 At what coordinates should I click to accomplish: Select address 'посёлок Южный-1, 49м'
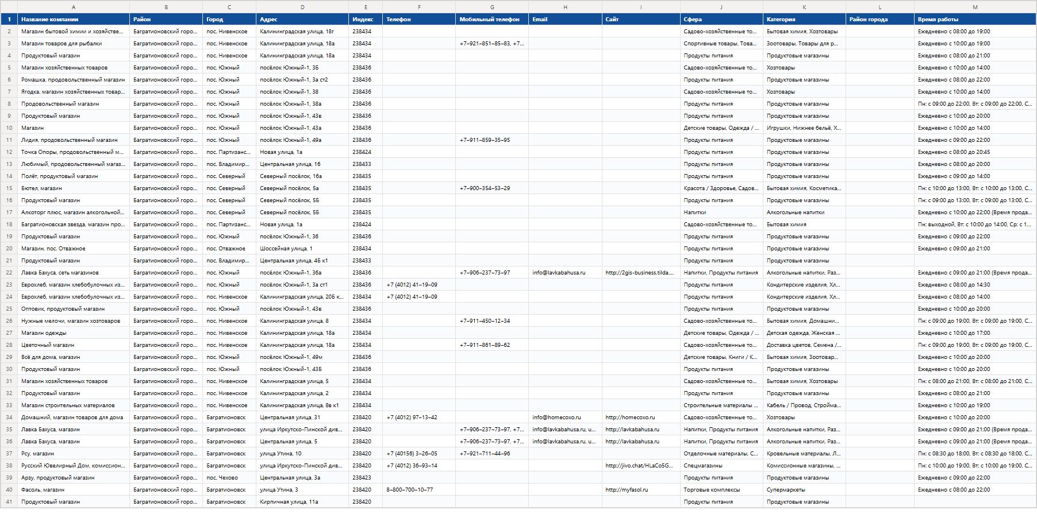[302, 357]
